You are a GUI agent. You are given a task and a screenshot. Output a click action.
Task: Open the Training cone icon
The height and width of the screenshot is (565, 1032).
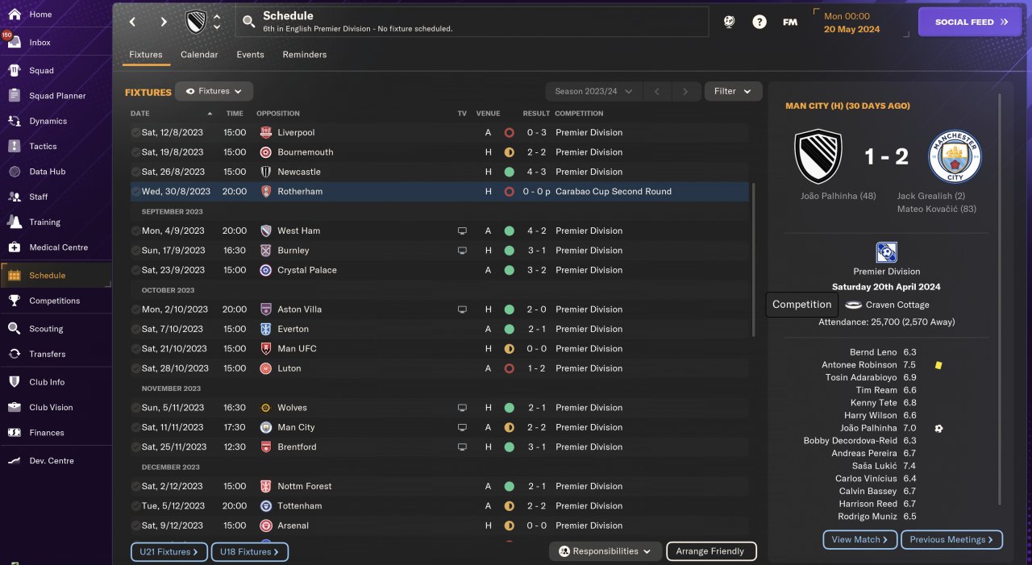coord(14,222)
